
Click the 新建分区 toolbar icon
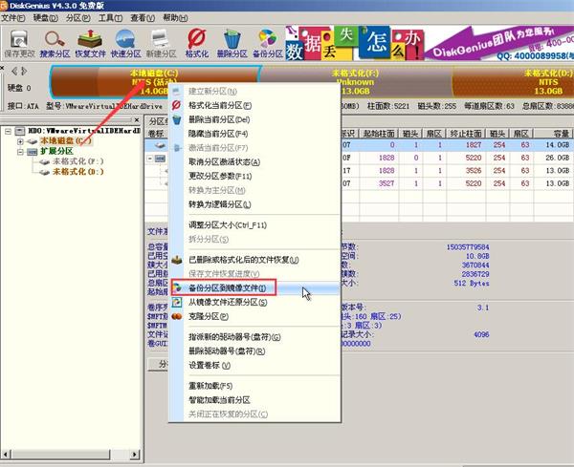pos(161,44)
